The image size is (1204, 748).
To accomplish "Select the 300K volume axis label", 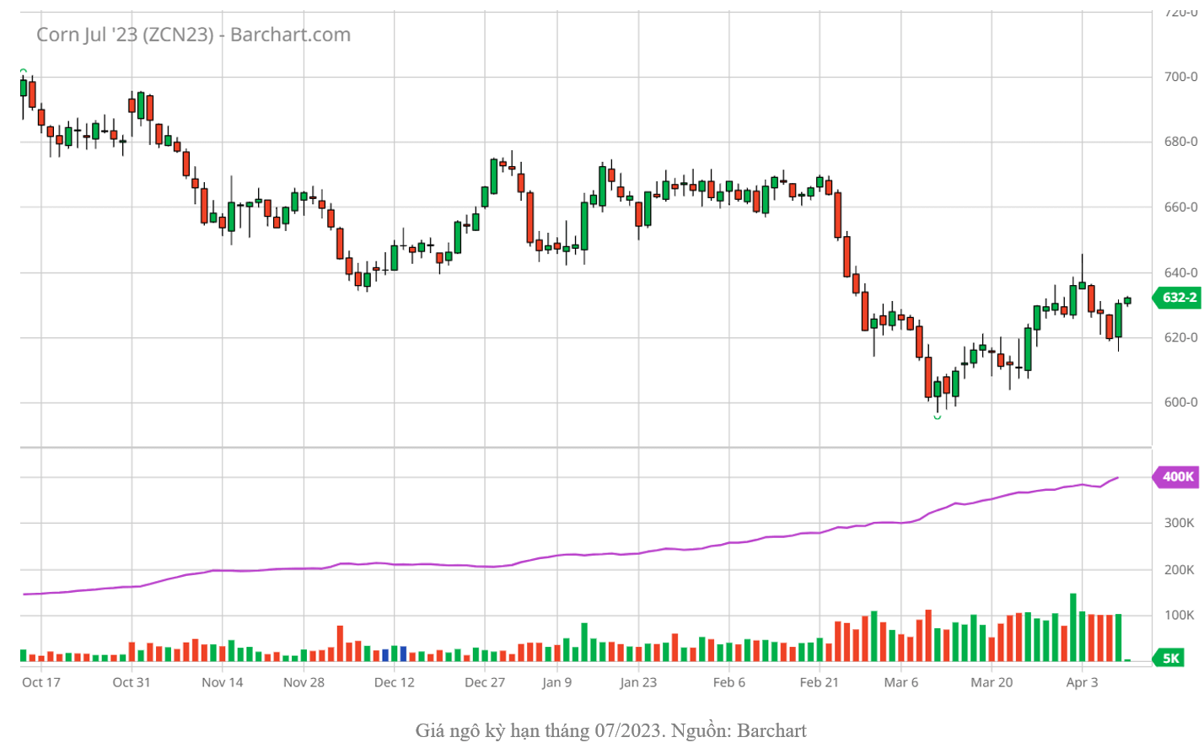I will pos(1179,523).
